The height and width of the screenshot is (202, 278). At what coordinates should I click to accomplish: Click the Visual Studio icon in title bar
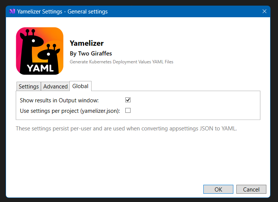pos(12,11)
